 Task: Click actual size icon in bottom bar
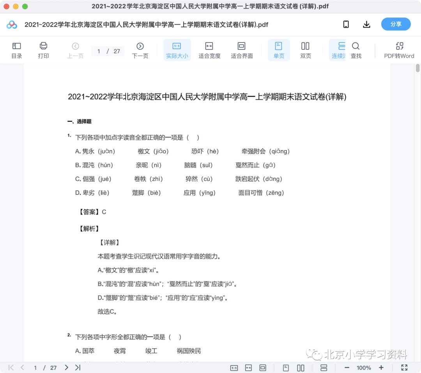point(234,368)
